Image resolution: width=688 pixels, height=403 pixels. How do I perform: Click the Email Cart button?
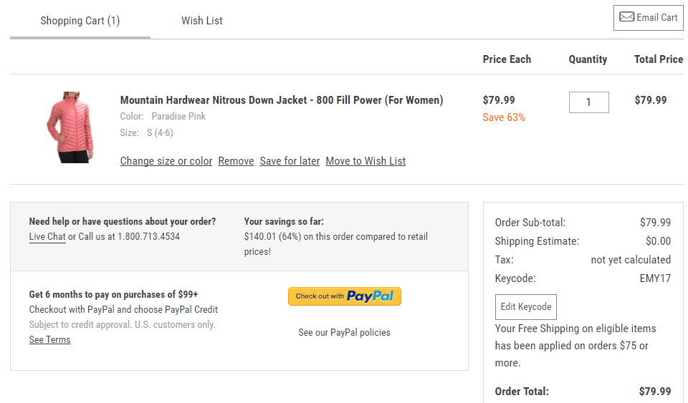pos(648,17)
